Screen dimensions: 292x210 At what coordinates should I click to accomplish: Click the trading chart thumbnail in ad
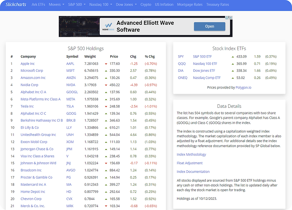tap(79, 27)
